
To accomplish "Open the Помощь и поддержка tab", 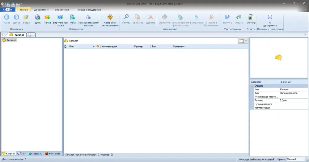I will click(88, 10).
